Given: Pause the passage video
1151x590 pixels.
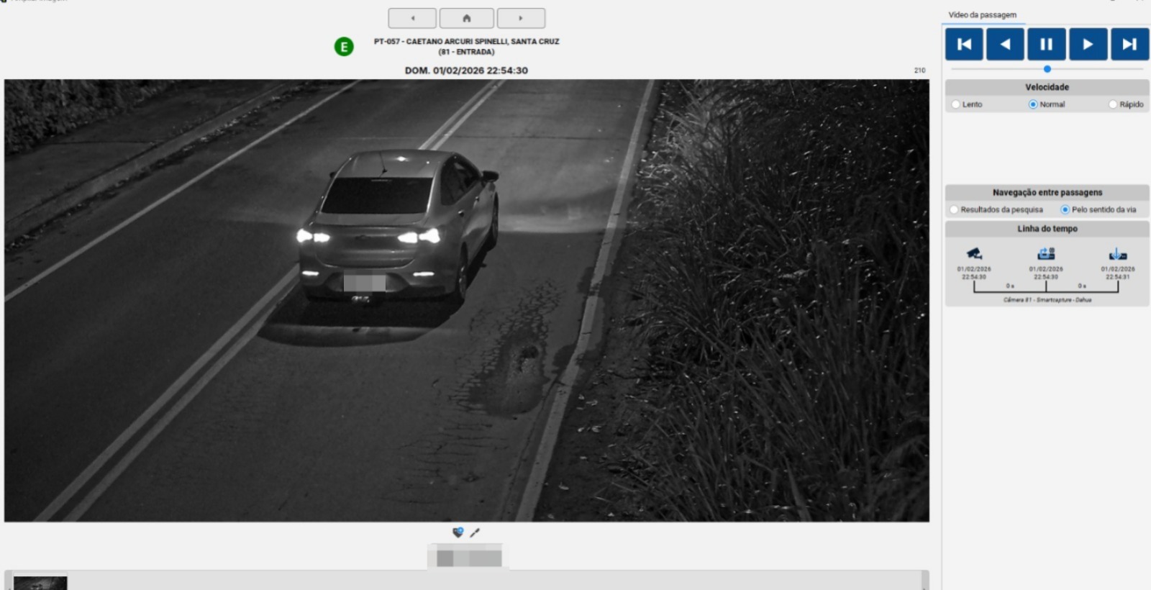Looking at the screenshot, I should coord(1046,45).
